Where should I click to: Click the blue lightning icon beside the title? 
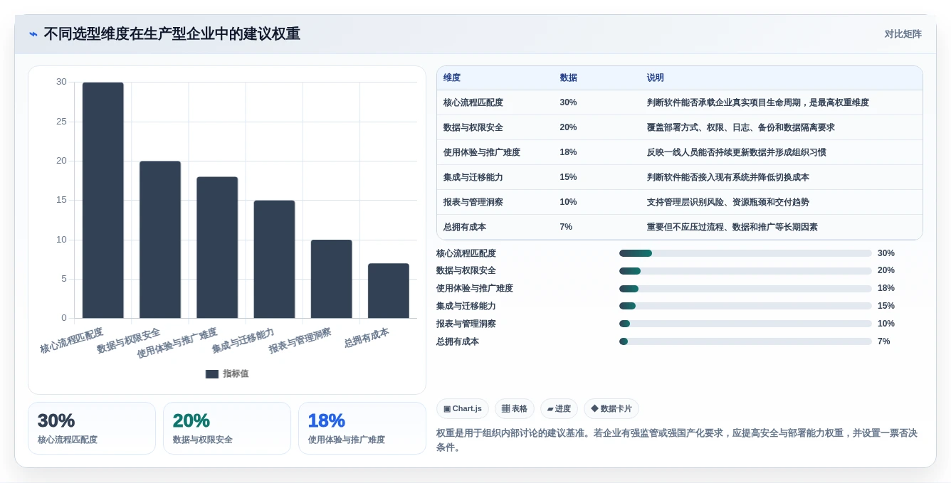(33, 34)
